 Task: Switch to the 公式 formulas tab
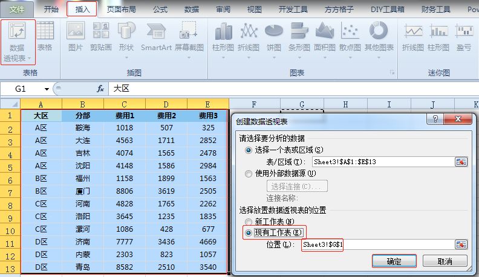[160, 9]
